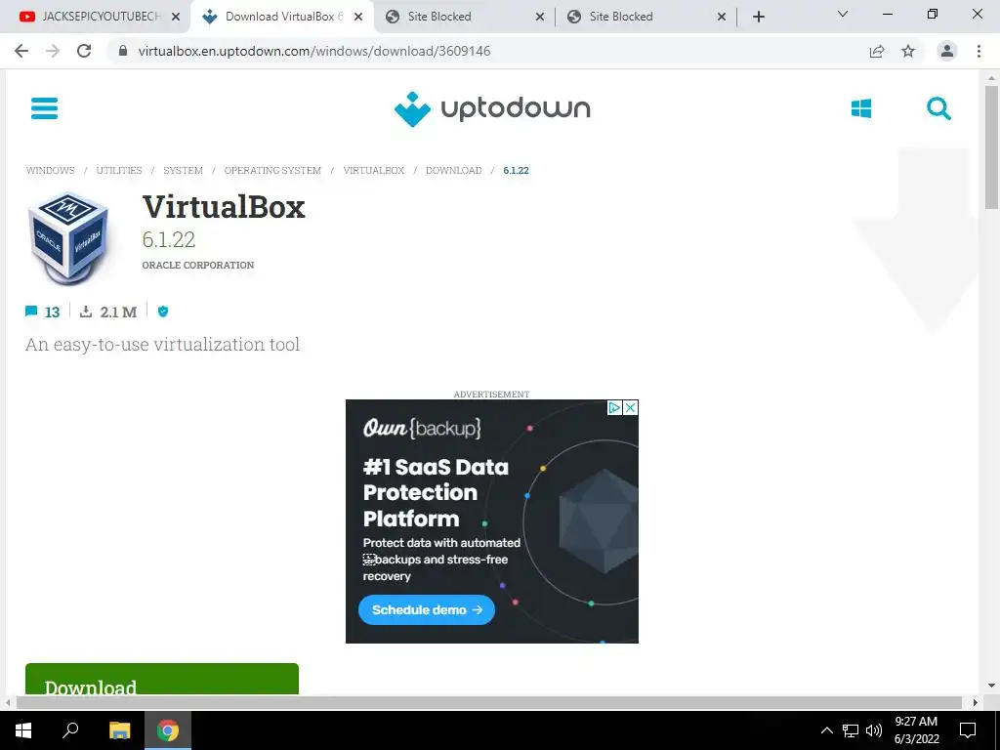Go to UTILITIES breadcrumb
Viewport: 1000px width, 750px height.
[119, 170]
